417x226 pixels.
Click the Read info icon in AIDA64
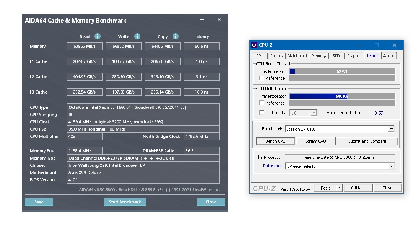point(98,36)
